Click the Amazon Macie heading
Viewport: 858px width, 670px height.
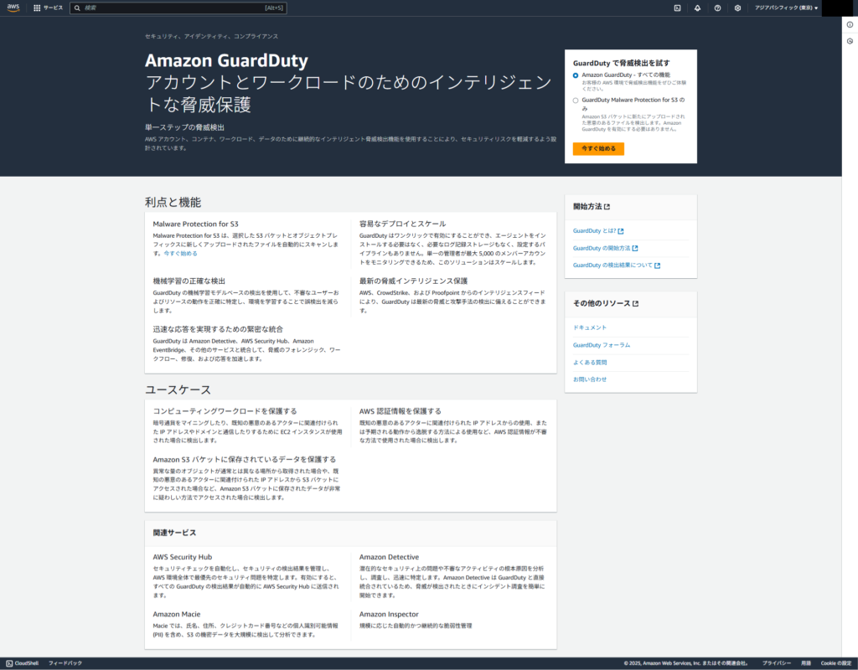(177, 615)
